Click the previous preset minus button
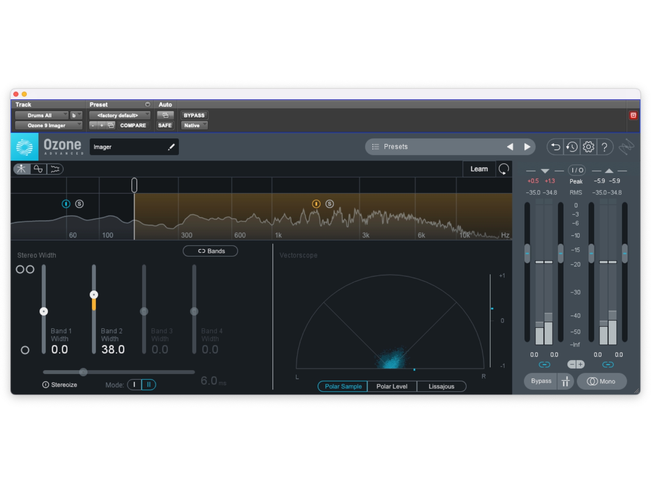 [x=93, y=125]
